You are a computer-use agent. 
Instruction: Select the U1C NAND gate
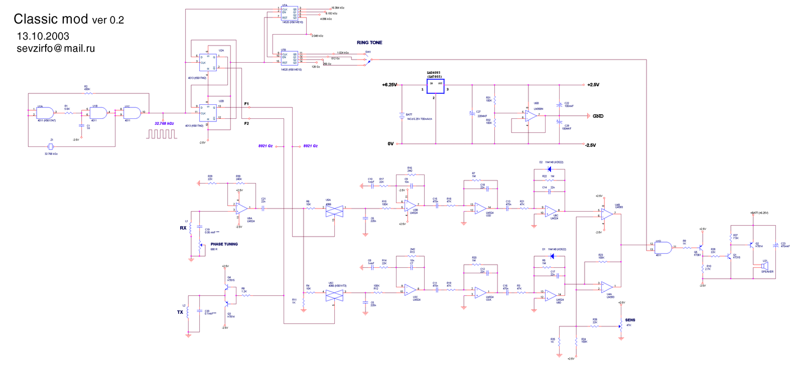[x=132, y=112]
